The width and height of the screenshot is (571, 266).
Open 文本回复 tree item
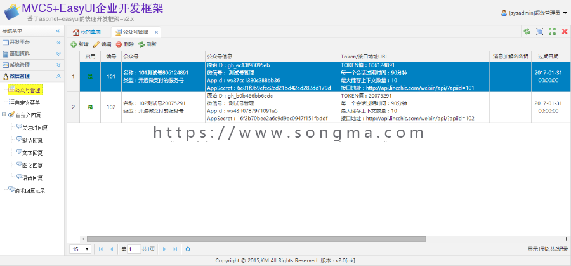tap(29, 152)
